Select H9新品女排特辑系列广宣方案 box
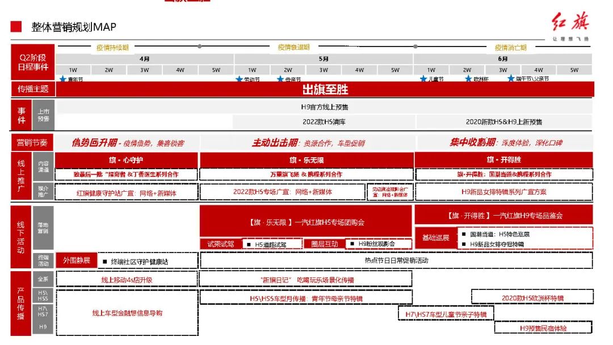Screen dimensions: 613x345 tap(504, 192)
